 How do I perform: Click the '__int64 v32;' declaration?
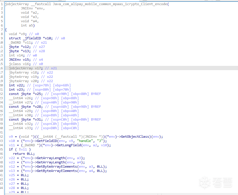[21, 124]
